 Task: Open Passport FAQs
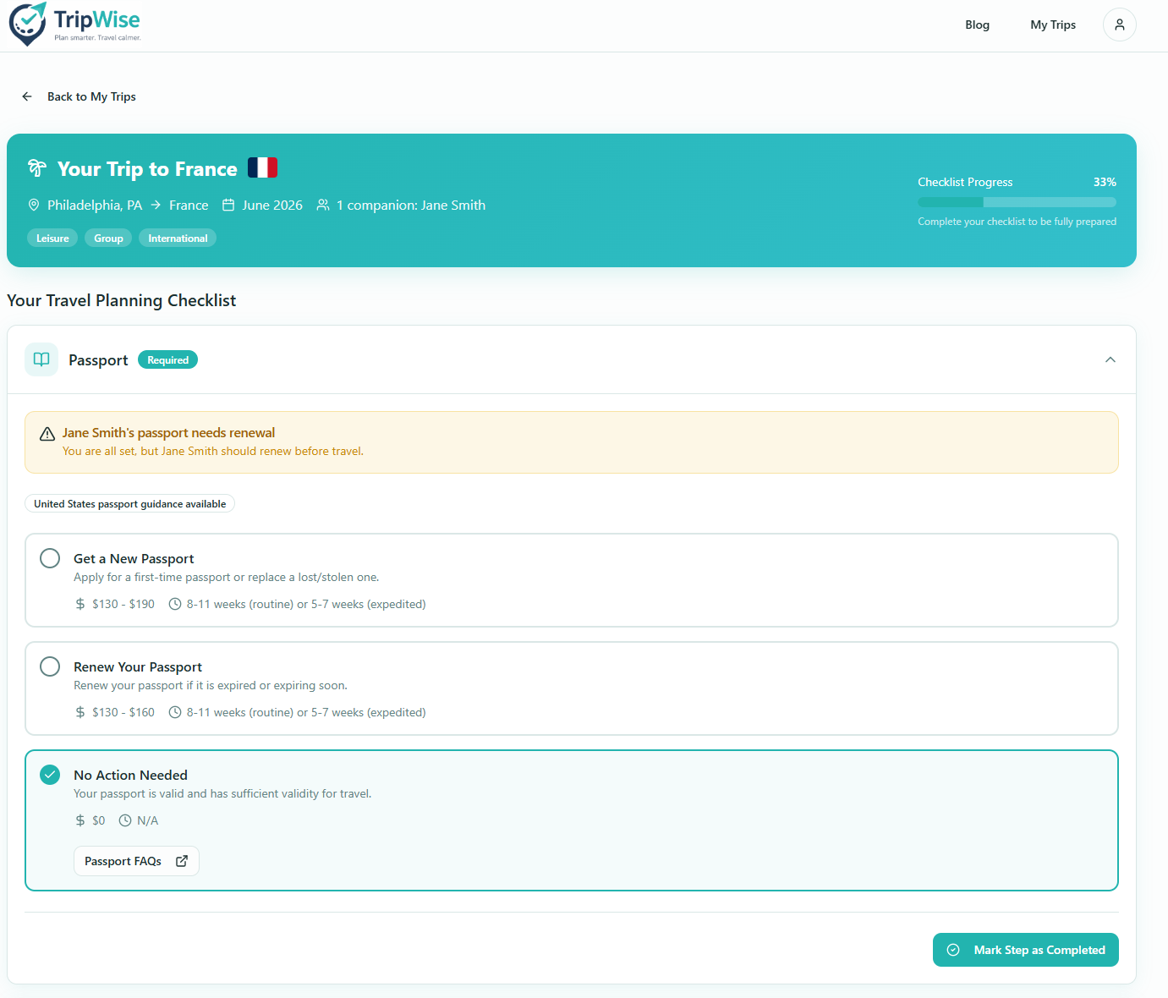coord(135,860)
